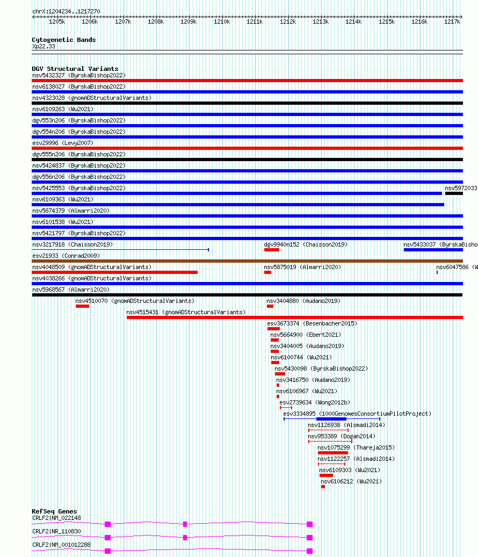478x557 pixels.
Task: Click the red nsv5430098 variant bar
Action: [280, 374]
